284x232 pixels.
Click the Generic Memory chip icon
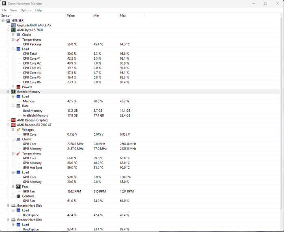(13, 91)
